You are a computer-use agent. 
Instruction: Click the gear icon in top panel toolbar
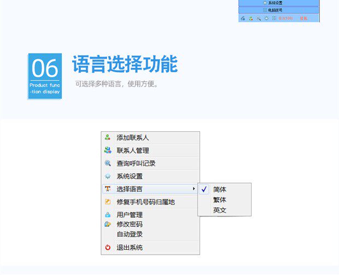coord(266,19)
